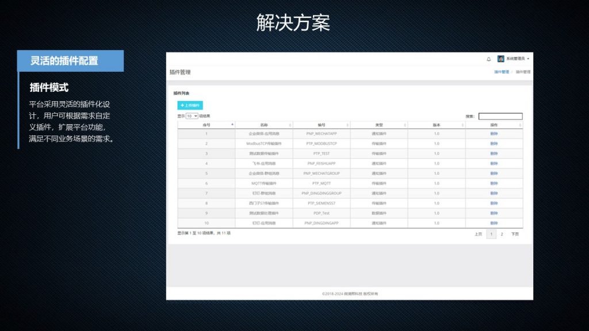The height and width of the screenshot is (331, 589).
Task: Focus the 搜索 search input field
Action: tap(500, 116)
